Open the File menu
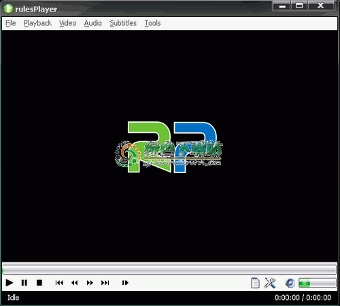 click(x=11, y=23)
